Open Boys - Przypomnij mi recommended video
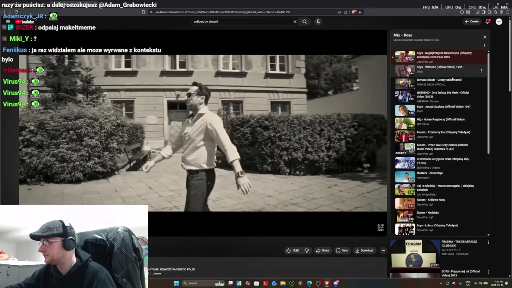Viewport: 512px width, 288px height. pyautogui.click(x=460, y=274)
